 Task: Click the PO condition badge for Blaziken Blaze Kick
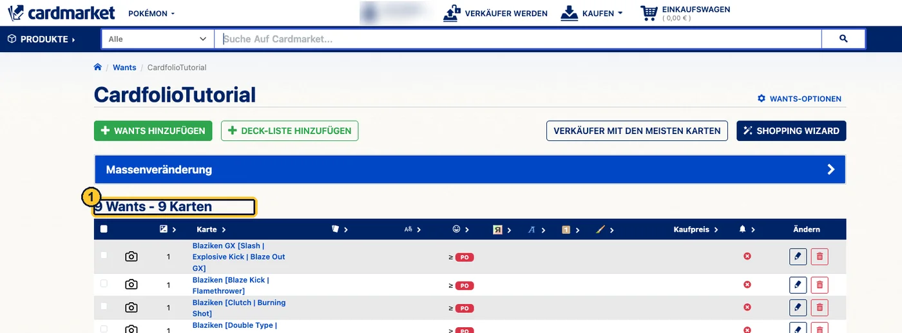(x=465, y=285)
